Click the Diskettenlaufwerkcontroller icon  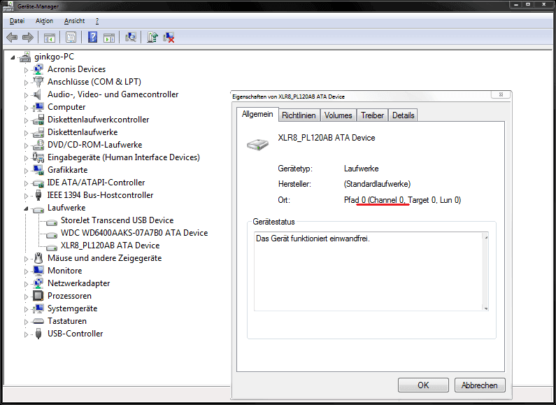tap(38, 120)
